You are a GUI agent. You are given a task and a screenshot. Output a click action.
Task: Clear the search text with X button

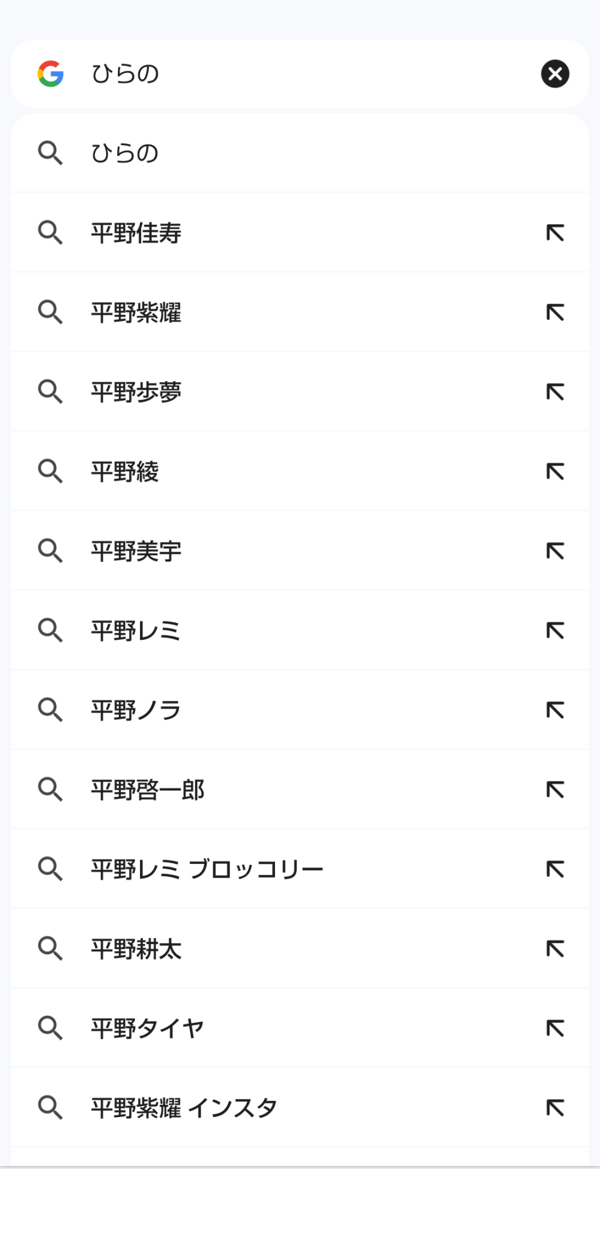(555, 74)
